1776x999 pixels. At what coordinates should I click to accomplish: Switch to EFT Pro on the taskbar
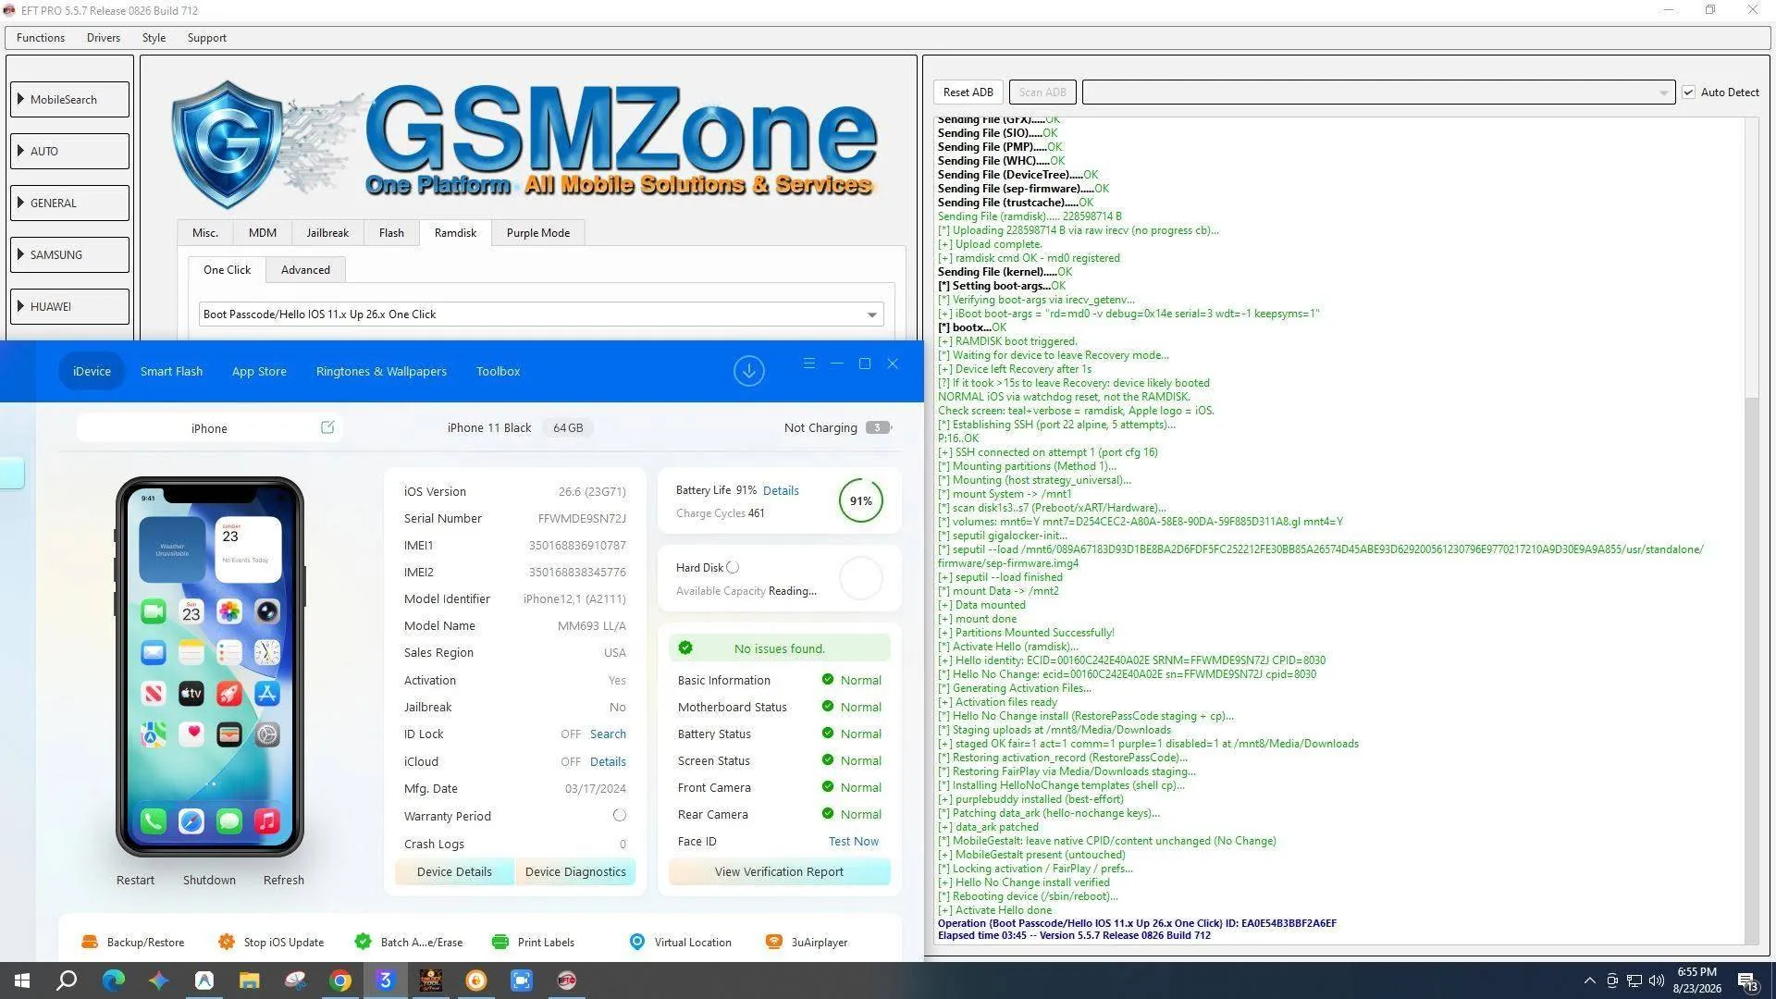(x=567, y=980)
